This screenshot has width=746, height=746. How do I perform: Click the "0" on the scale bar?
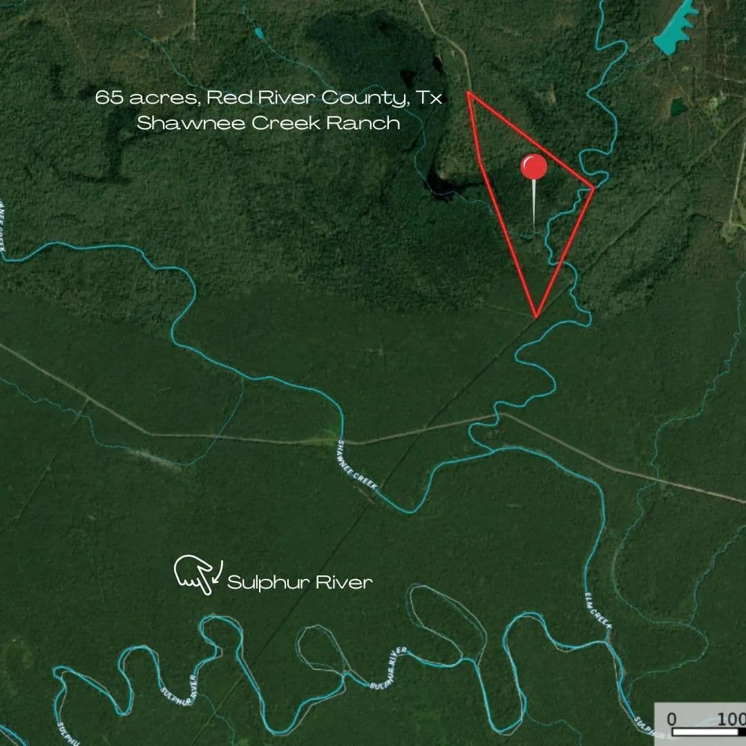click(671, 718)
